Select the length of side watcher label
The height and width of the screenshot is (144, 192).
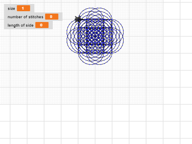tap(20, 25)
